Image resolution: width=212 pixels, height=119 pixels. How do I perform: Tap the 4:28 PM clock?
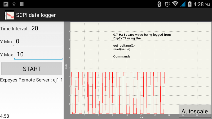(x=202, y=4)
